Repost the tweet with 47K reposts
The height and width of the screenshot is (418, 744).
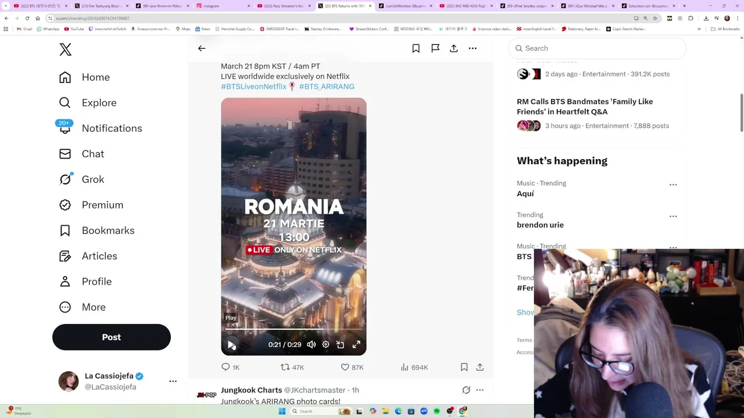pos(292,367)
